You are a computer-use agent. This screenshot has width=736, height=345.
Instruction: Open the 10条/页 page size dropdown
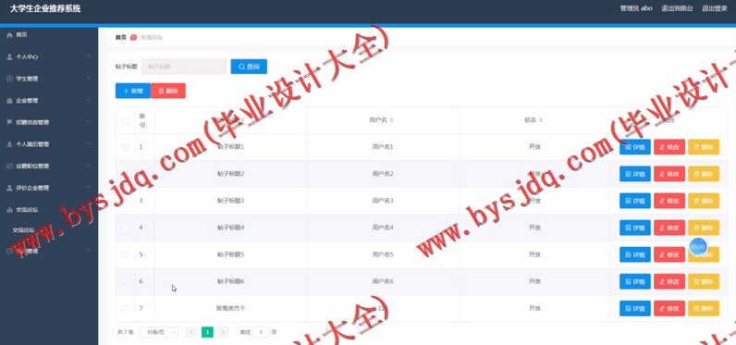click(159, 332)
